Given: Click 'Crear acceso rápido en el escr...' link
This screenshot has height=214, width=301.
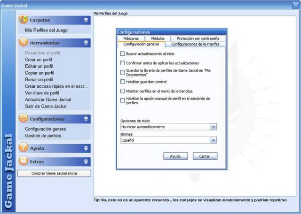Looking at the screenshot, I should pos(56,86).
